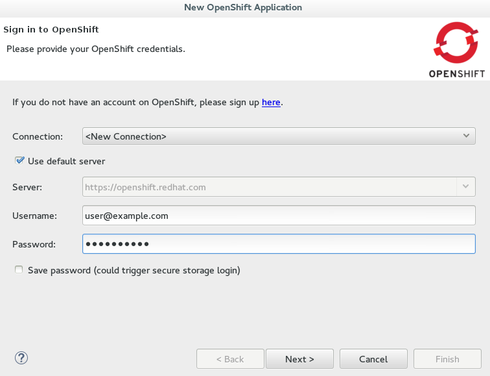490x376 pixels.
Task: Click the disabled Finish button
Action: point(447,359)
